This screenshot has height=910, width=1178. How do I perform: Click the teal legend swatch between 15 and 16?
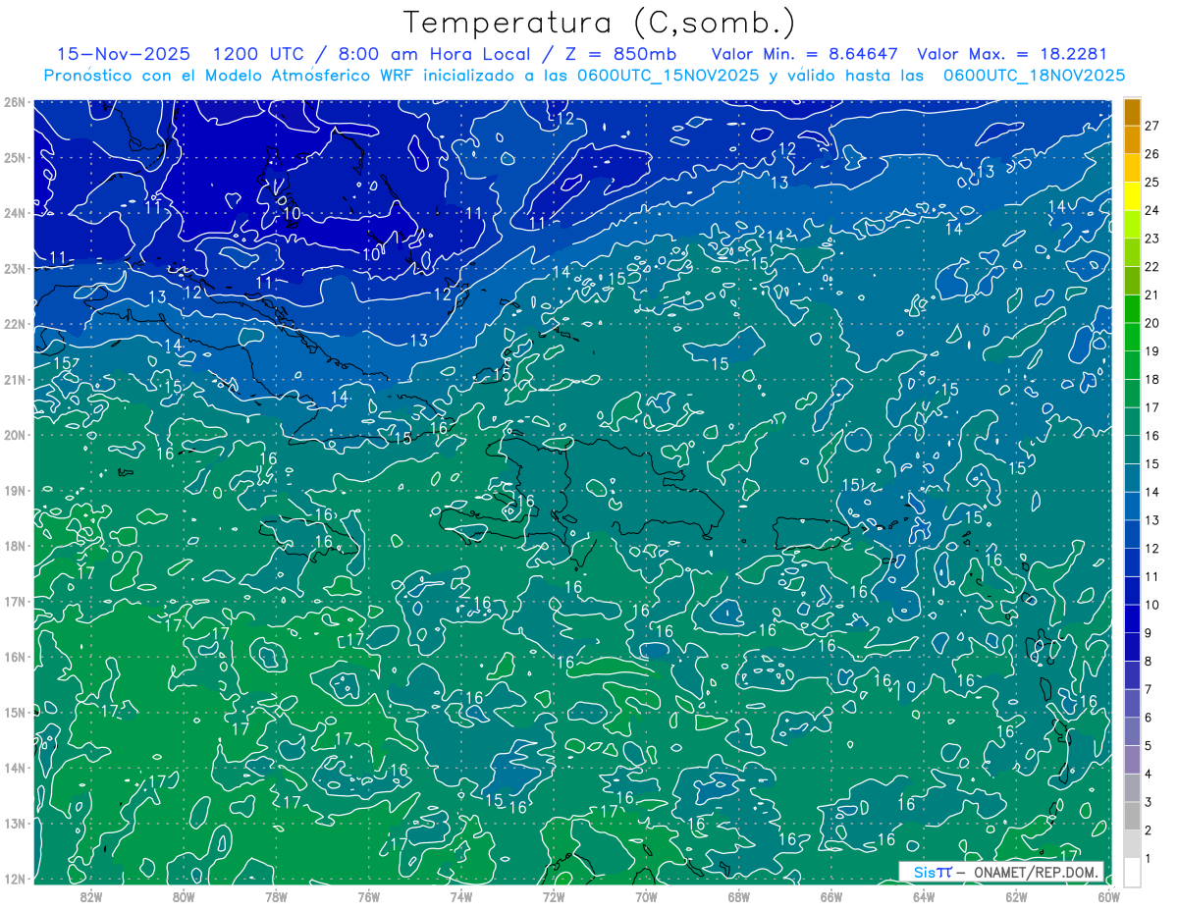[x=1133, y=449]
